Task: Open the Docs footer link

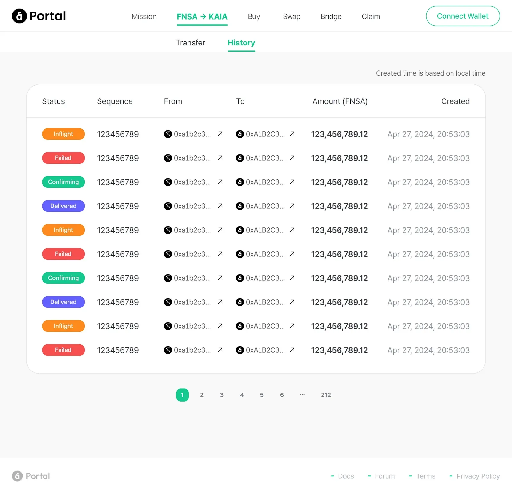Action: tap(346, 476)
